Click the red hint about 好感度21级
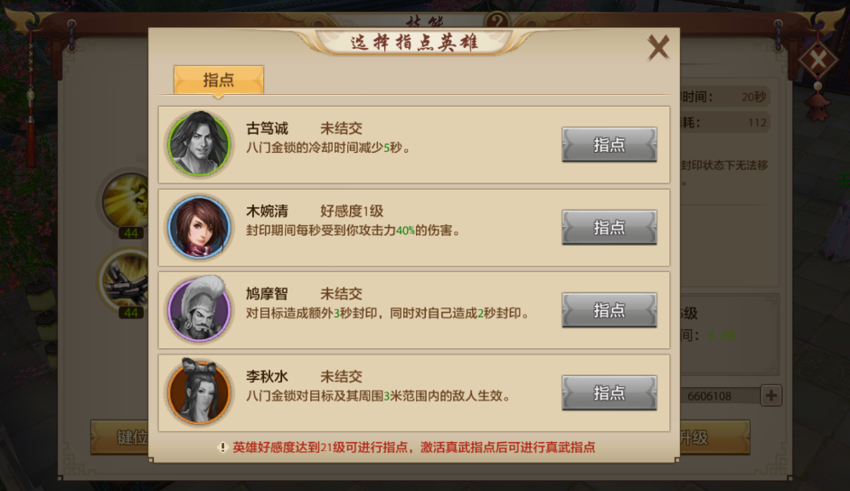850x491 pixels. pos(413,447)
